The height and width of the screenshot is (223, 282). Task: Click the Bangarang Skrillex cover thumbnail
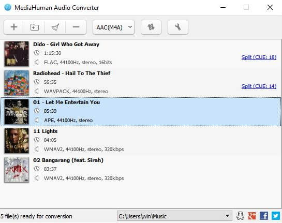(x=17, y=170)
